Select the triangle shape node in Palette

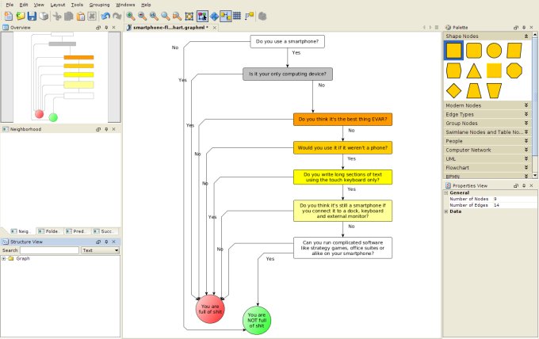tap(474, 70)
